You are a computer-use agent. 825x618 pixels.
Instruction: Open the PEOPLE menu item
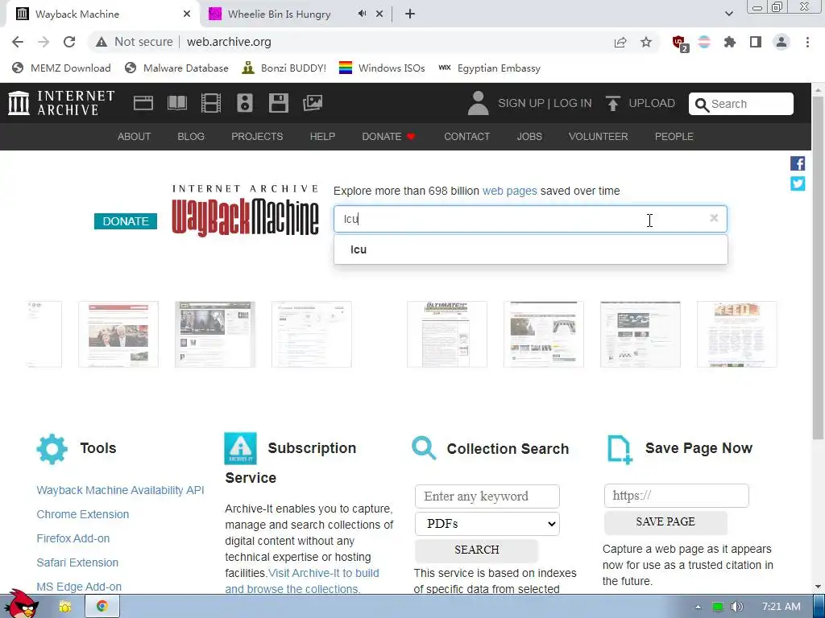pyautogui.click(x=674, y=137)
